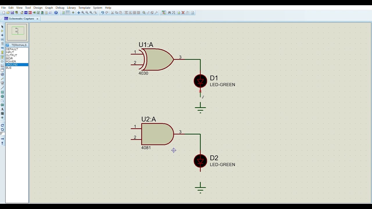
Task: Click the P pick-devices button
Action: pos(8,45)
